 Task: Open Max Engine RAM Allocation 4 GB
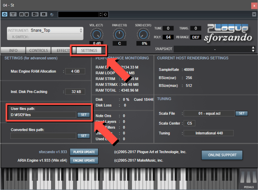click(x=75, y=71)
